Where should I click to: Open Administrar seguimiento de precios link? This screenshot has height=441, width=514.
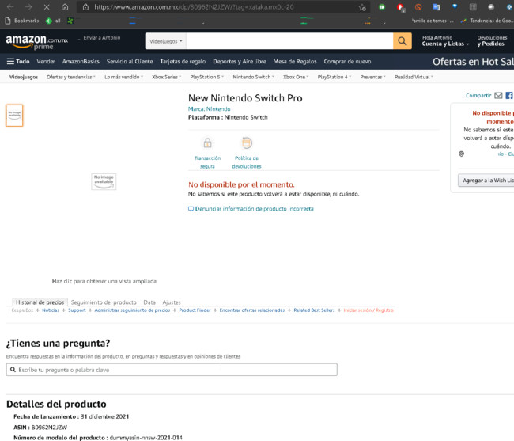(132, 310)
